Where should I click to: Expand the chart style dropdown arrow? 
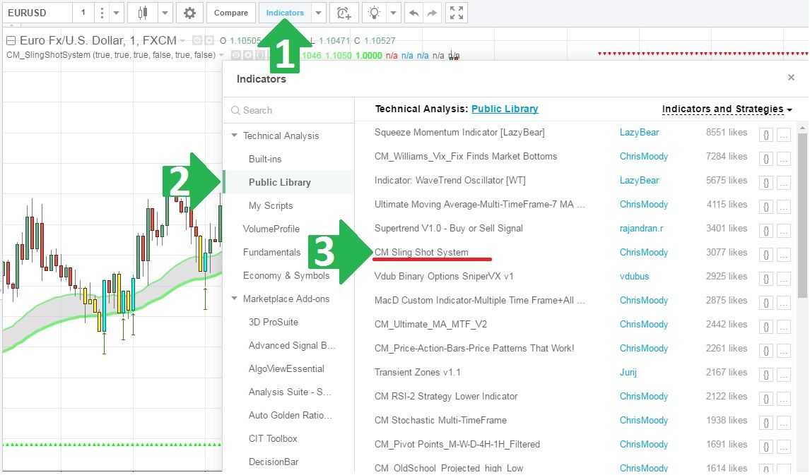pyautogui.click(x=164, y=13)
